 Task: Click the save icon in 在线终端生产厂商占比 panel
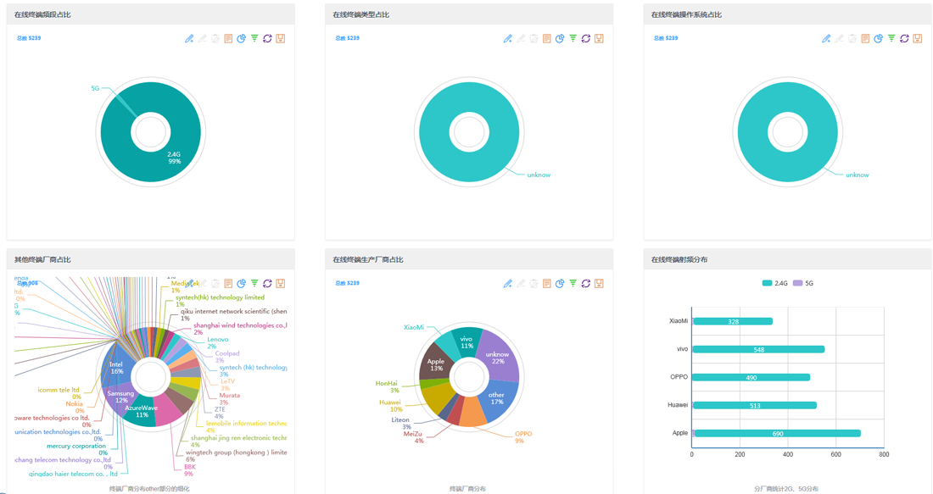[599, 283]
